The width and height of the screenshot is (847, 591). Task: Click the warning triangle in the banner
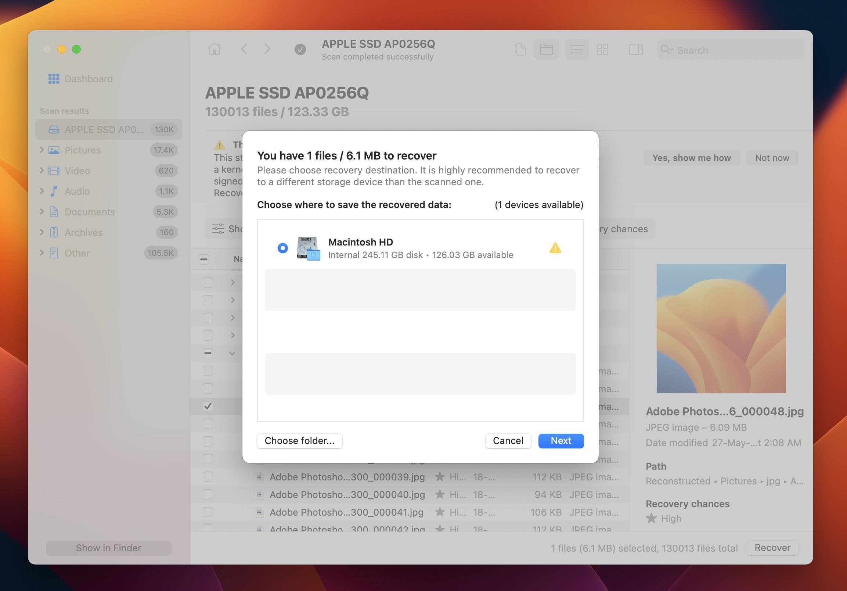220,145
